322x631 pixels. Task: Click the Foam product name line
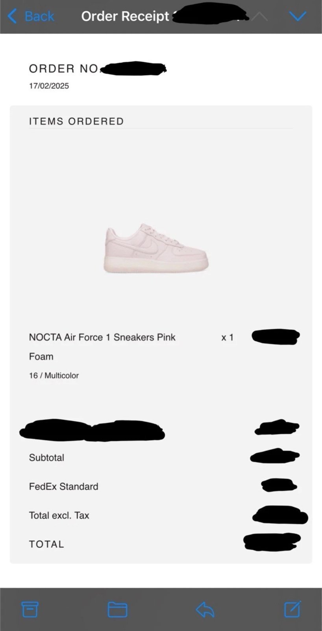tap(41, 357)
